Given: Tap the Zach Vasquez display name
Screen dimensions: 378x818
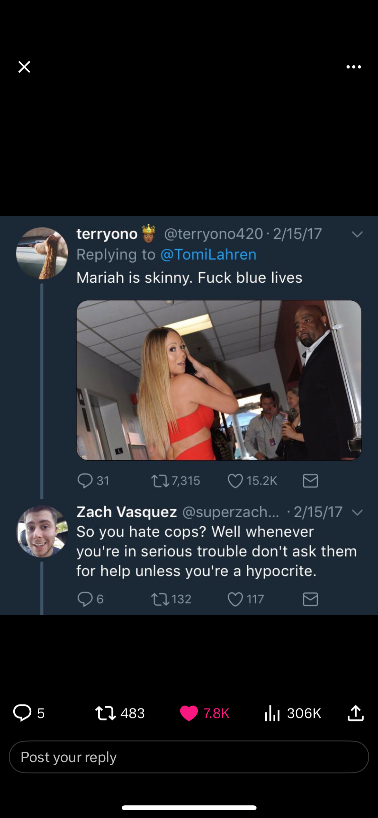Looking at the screenshot, I should [127, 512].
